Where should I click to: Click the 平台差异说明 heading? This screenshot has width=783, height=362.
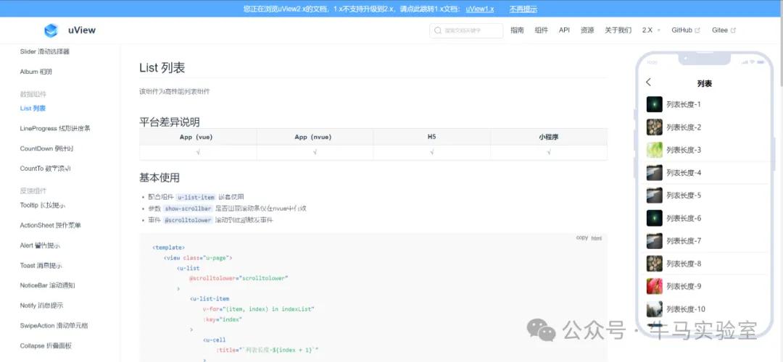click(x=170, y=122)
